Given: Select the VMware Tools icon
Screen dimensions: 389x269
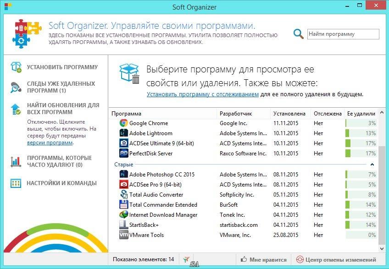Looking at the screenshot, I should [123, 235].
